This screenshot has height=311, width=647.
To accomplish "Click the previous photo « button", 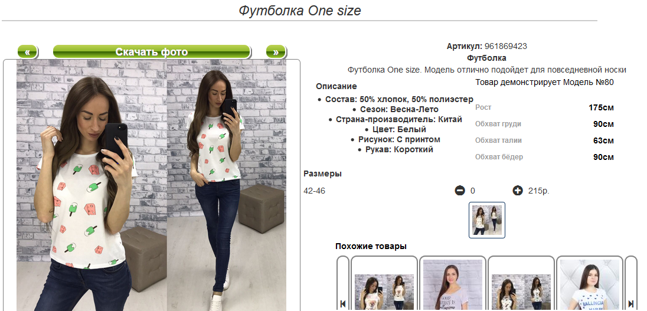I will [x=28, y=52].
